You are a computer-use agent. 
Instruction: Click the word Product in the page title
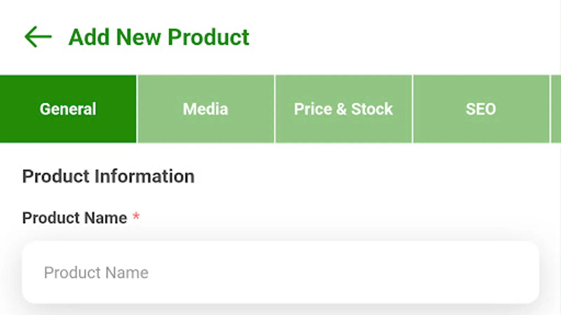click(x=208, y=37)
